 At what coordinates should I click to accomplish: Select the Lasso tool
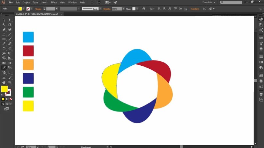10,25
